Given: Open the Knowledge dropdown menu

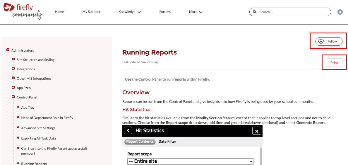Looking at the screenshot, I should click(130, 12).
